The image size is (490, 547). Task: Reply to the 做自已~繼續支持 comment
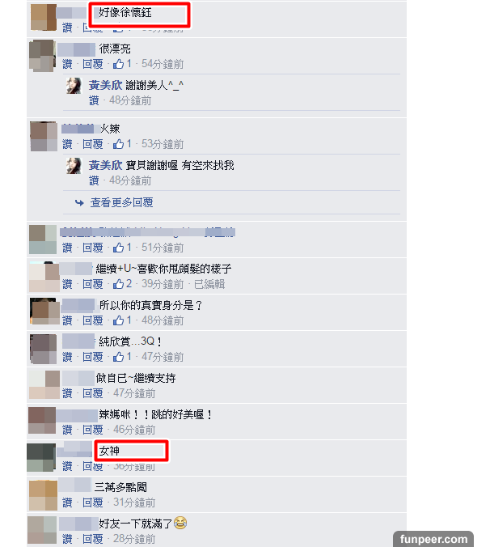click(93, 393)
